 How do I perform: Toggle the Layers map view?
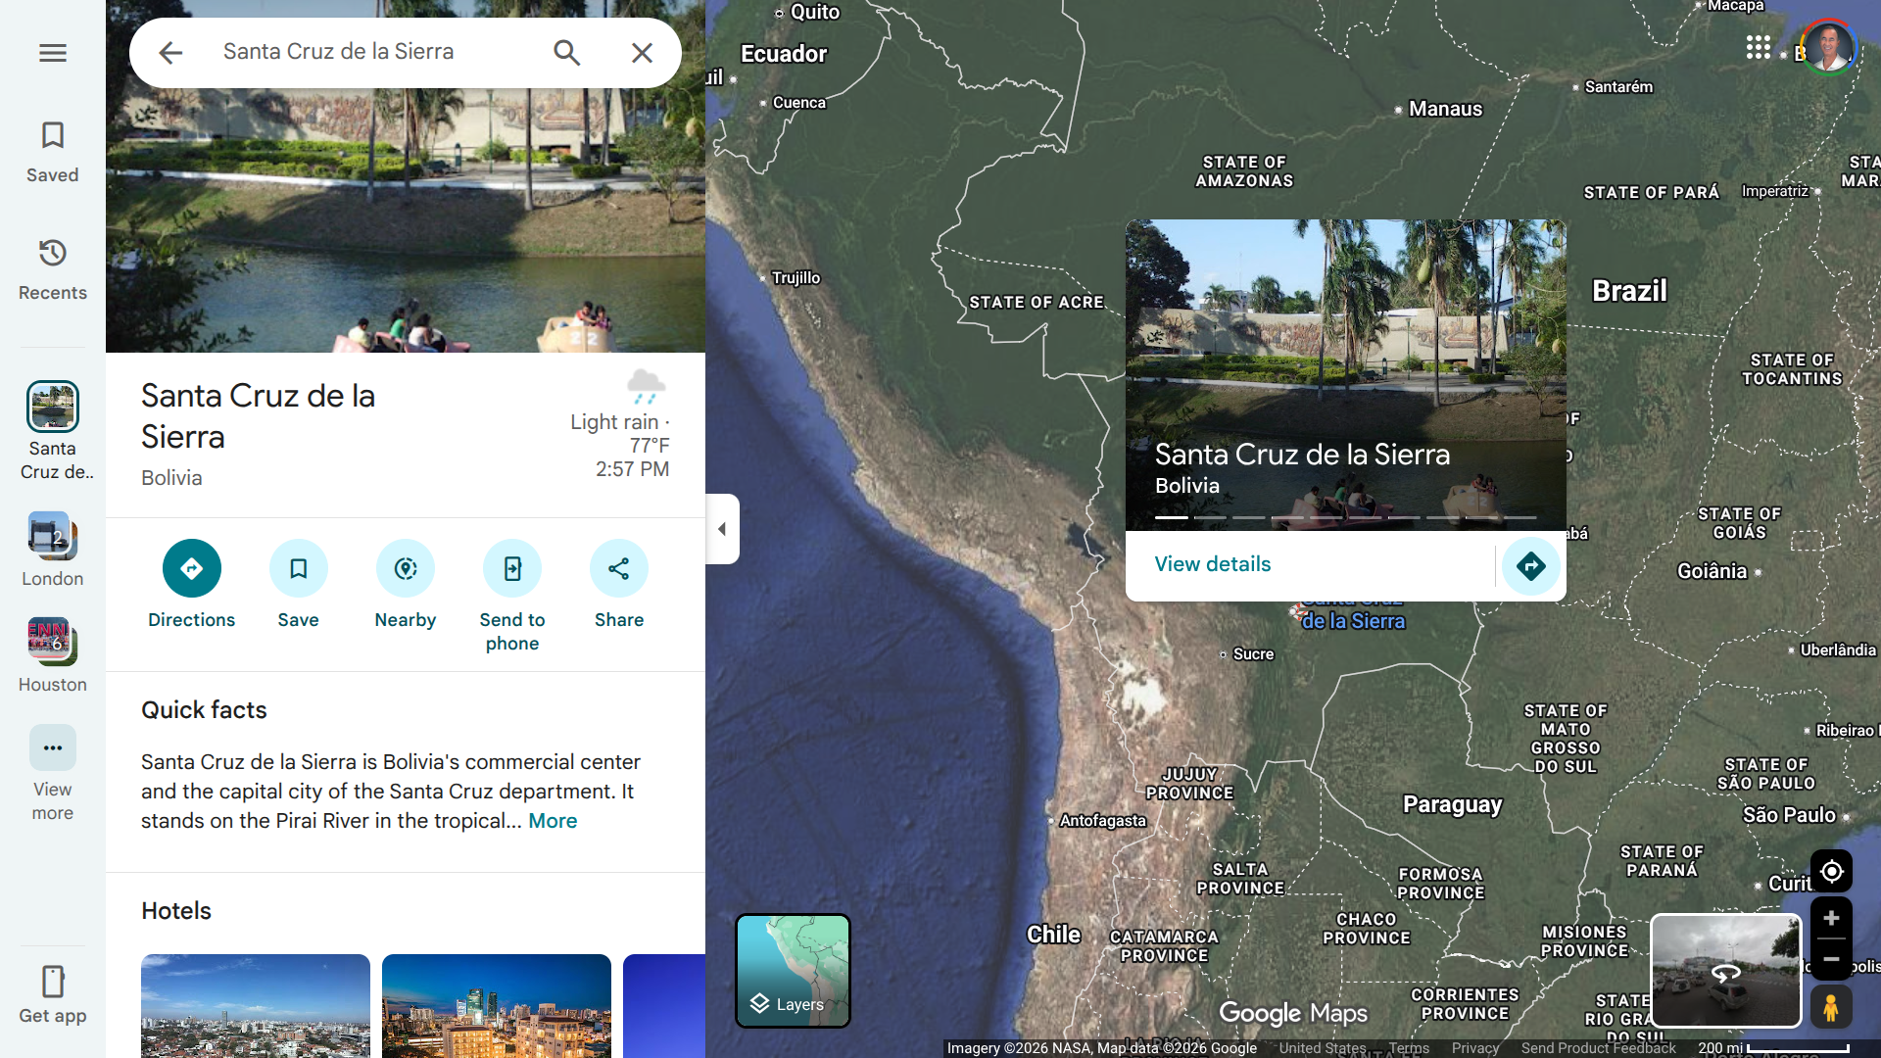pos(793,971)
